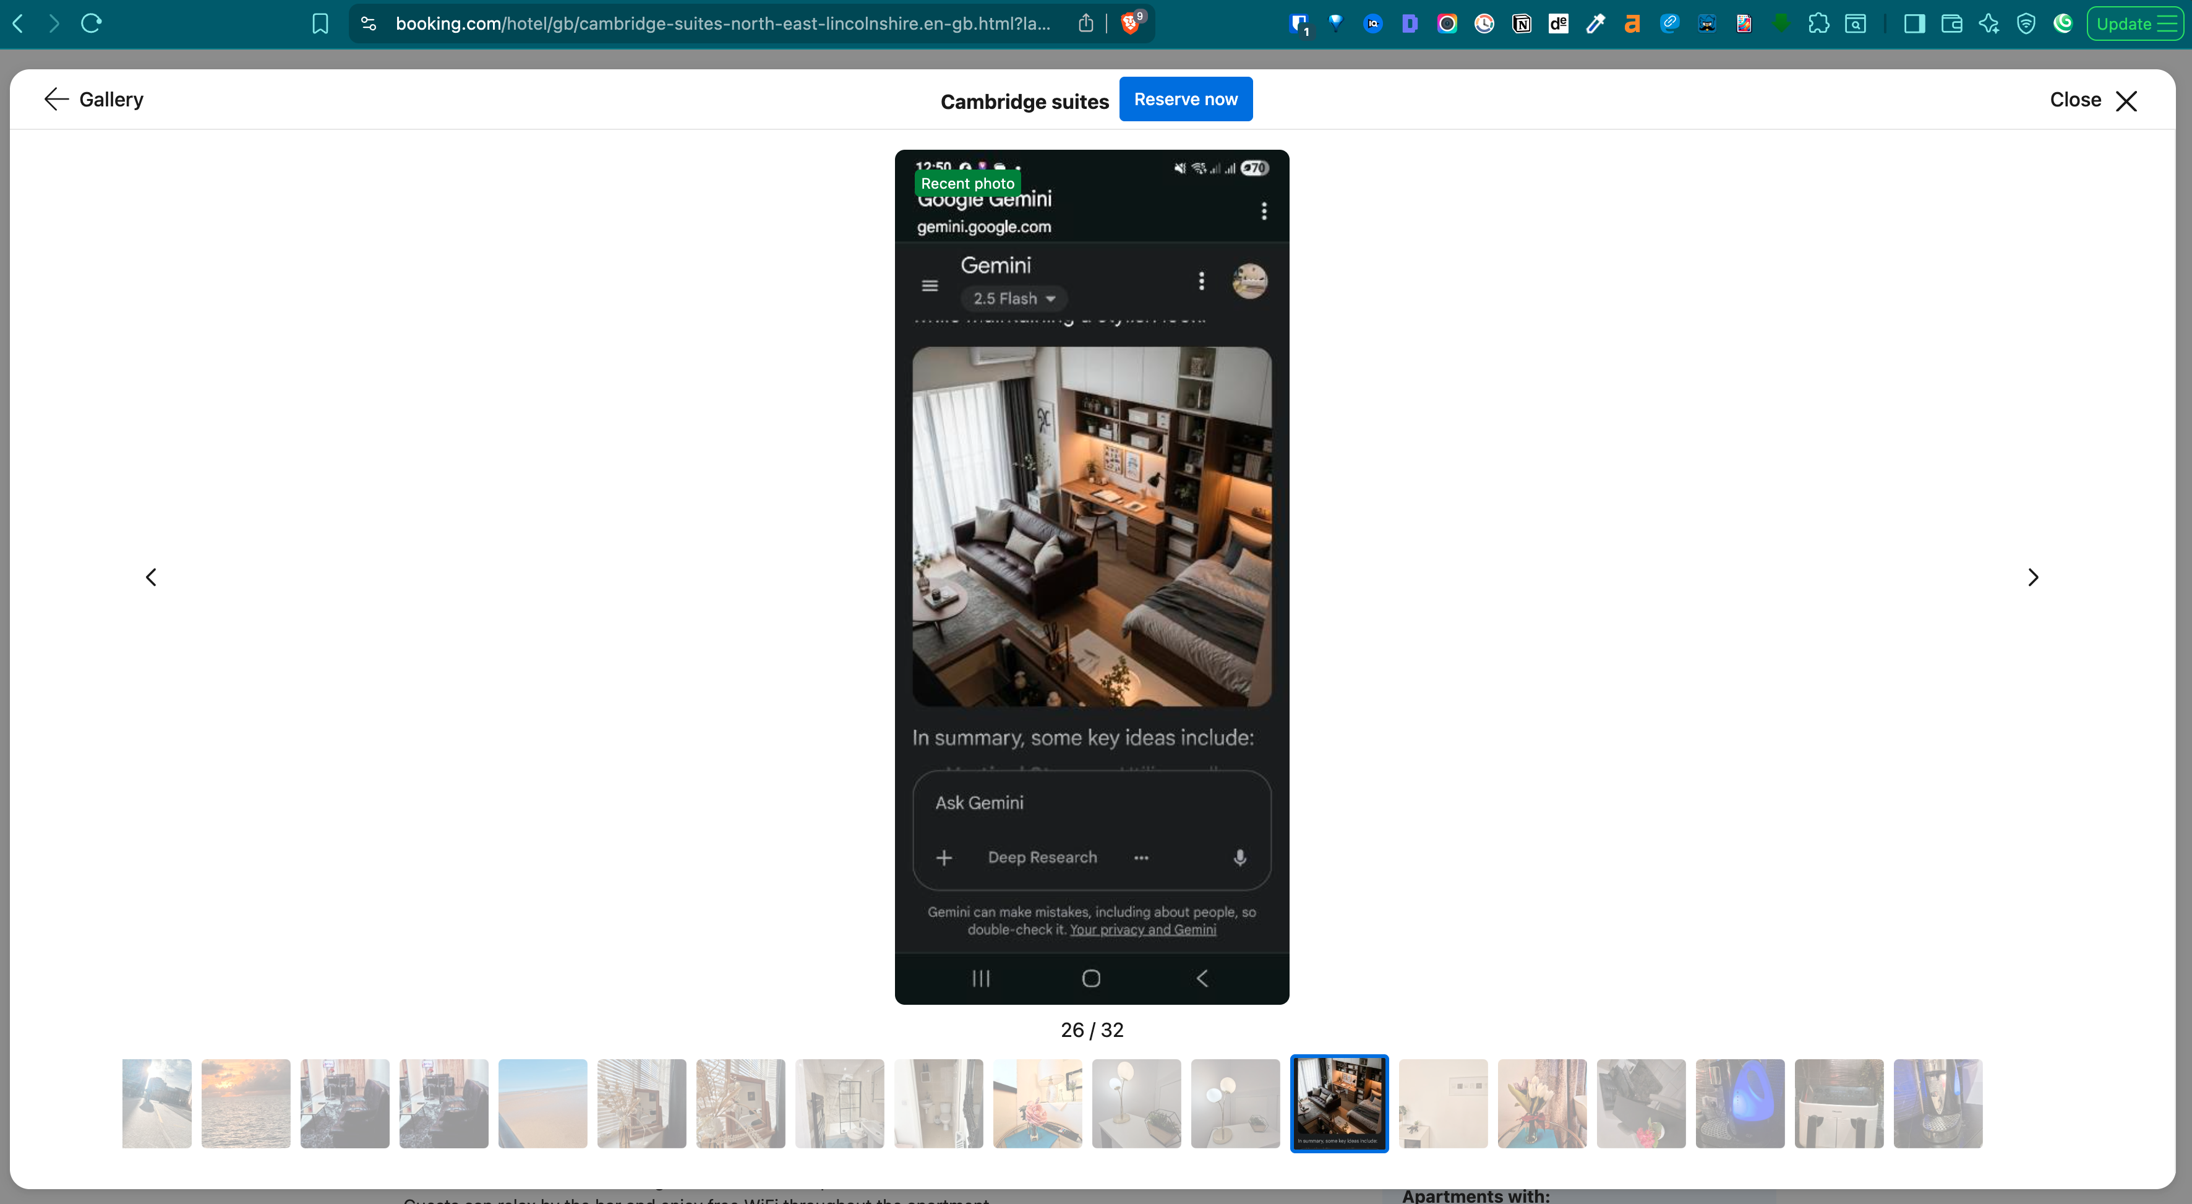Viewport: 2192px width, 1204px height.
Task: Toggle the browser sidebar panel icon
Action: pos(1914,23)
